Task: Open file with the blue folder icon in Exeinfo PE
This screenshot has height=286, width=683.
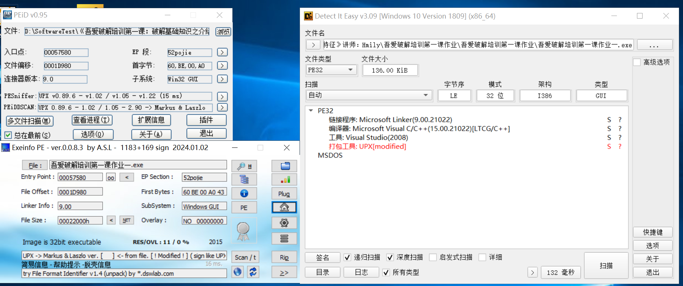Action: (284, 166)
